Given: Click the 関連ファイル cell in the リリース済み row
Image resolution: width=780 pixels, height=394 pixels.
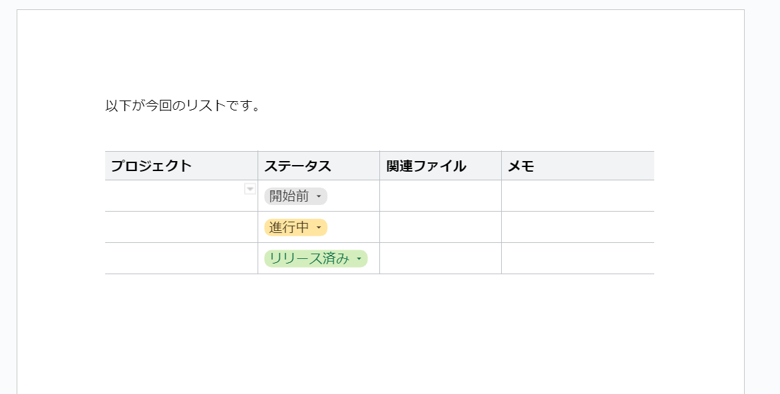Looking at the screenshot, I should click(441, 259).
